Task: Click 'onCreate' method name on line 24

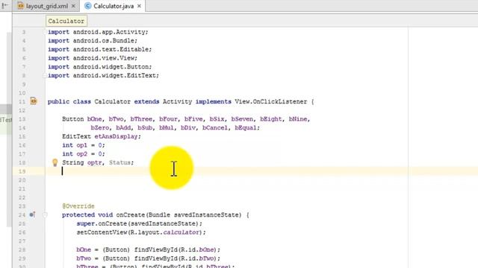Action: pyautogui.click(x=131, y=215)
